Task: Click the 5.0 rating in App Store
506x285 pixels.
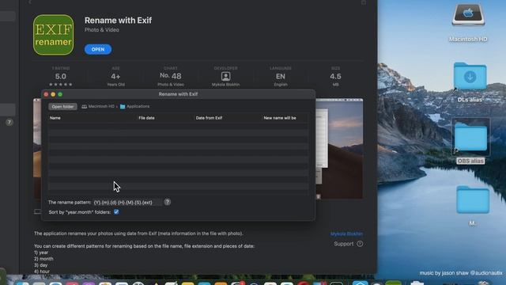Action: click(x=61, y=77)
